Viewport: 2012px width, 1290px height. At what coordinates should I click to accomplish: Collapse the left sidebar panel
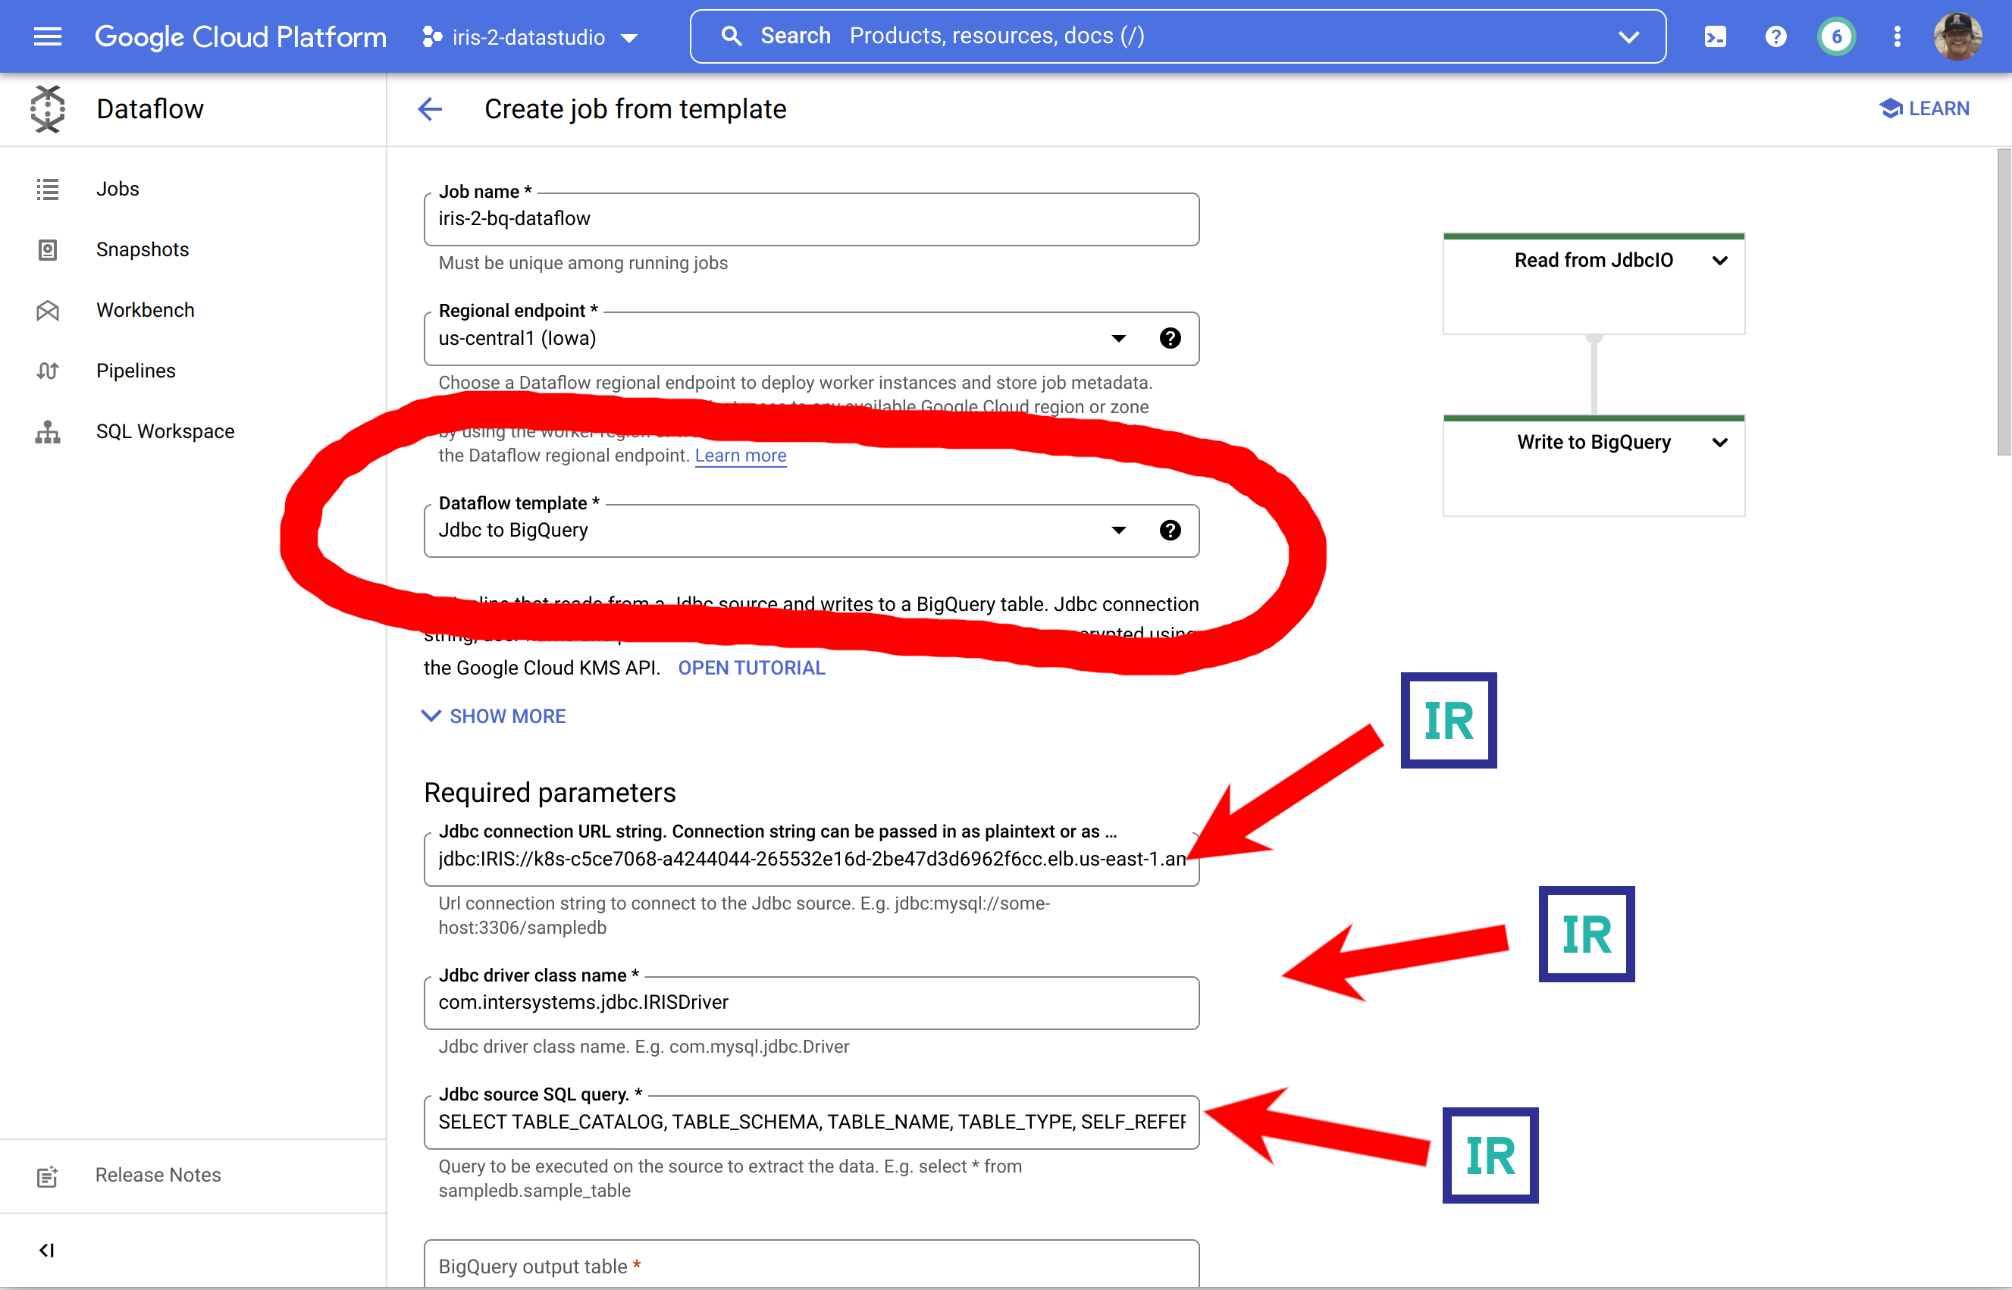[x=47, y=1251]
